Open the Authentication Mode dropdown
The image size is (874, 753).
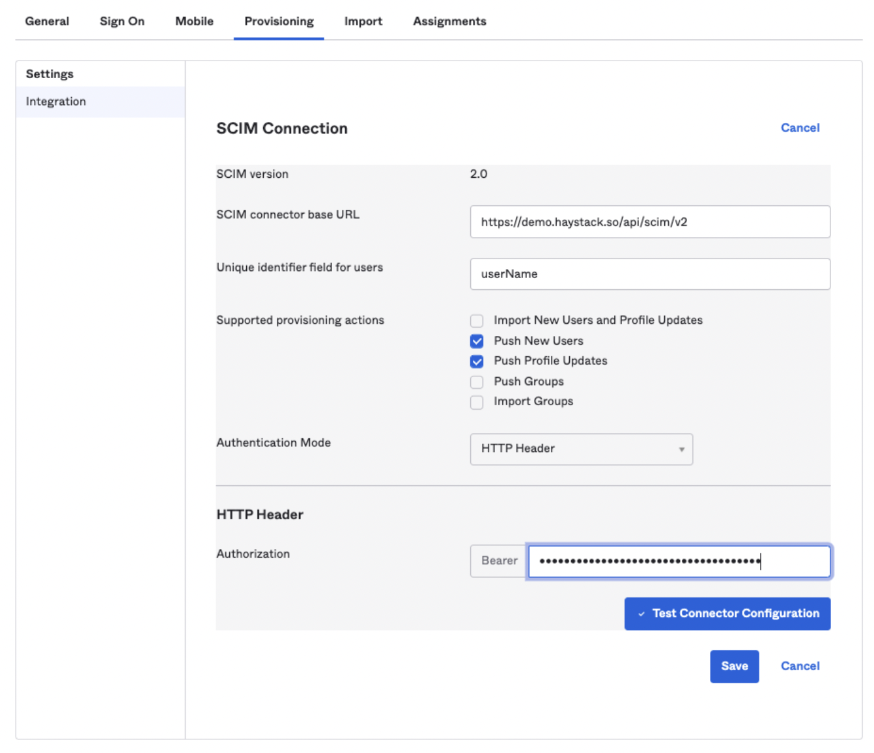581,449
